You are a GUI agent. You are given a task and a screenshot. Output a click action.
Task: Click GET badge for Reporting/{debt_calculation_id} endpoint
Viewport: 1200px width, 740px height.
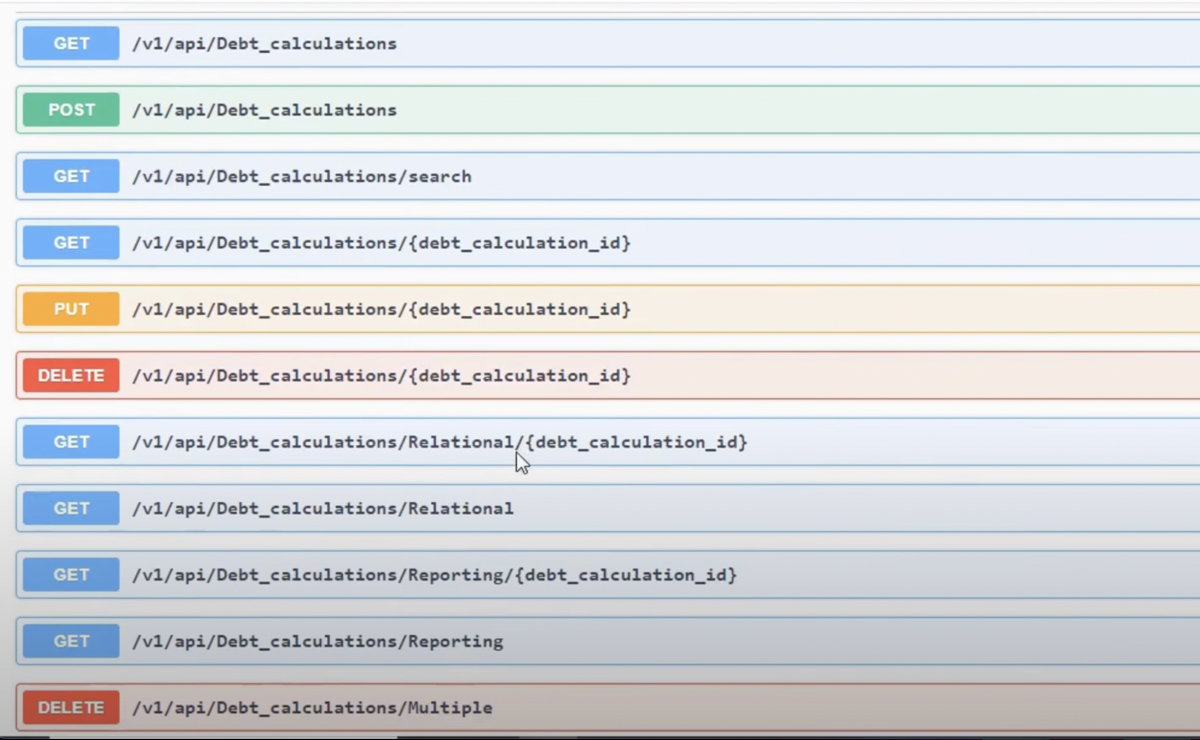tap(71, 575)
